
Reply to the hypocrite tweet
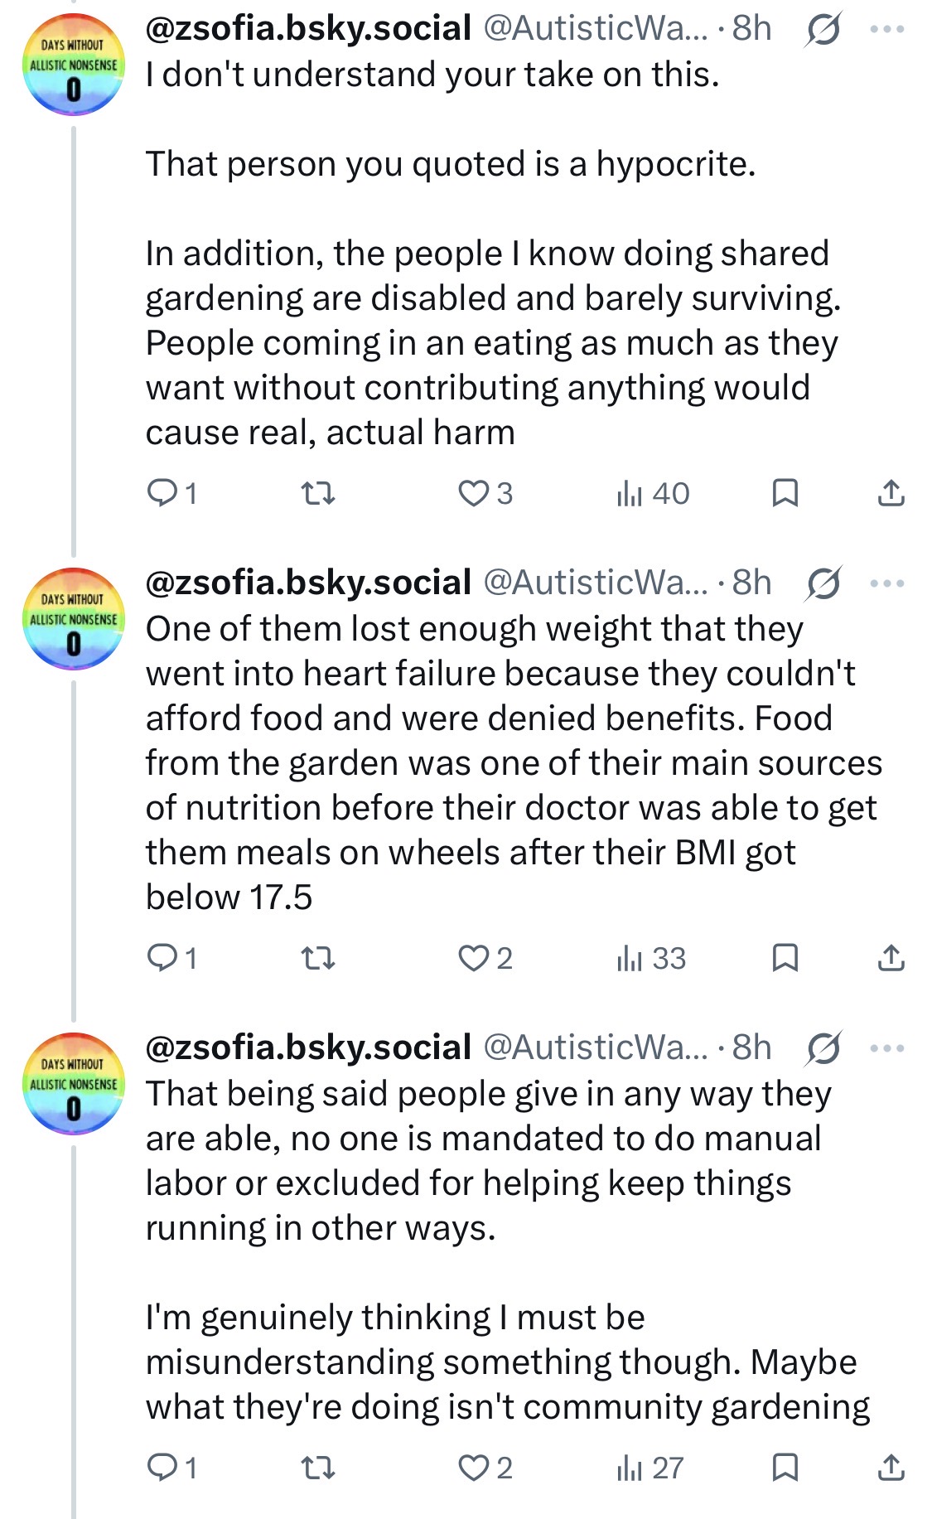pos(171,493)
